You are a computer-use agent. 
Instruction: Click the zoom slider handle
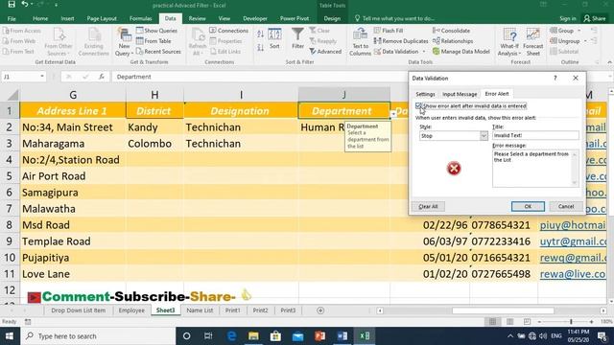pyautogui.click(x=571, y=322)
